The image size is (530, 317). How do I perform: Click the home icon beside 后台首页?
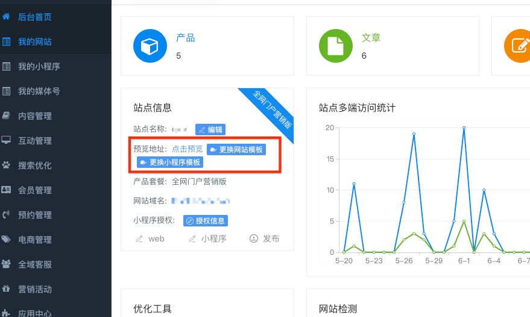(7, 17)
